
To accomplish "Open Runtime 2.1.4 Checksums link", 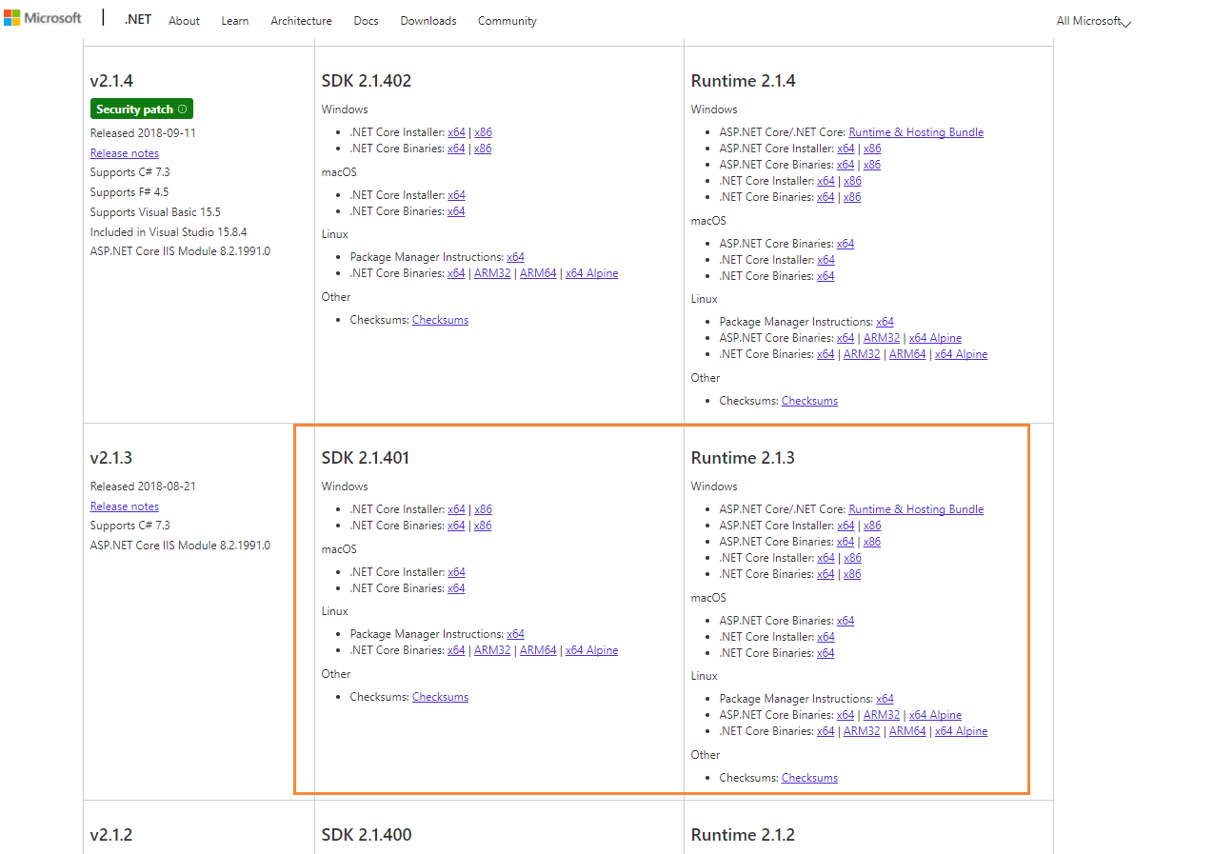I will pos(809,401).
